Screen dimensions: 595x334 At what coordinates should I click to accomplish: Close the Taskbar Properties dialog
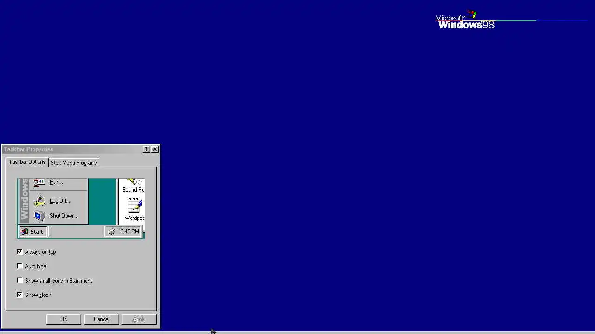click(155, 149)
